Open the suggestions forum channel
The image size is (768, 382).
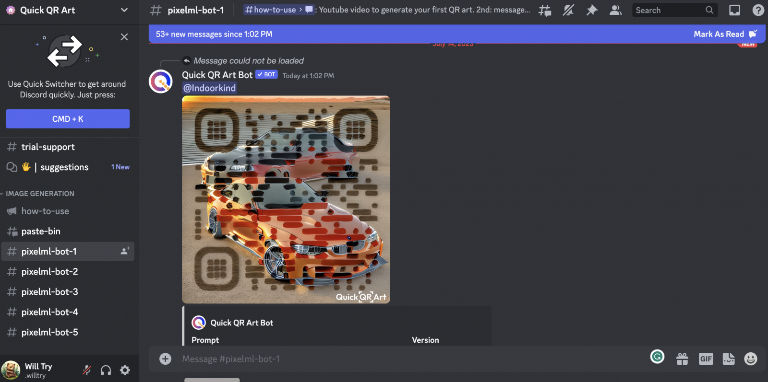(68, 167)
